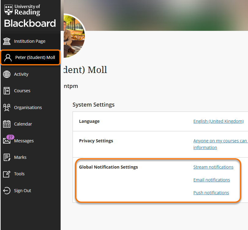
Task: View your Courses list
Action: 22,91
